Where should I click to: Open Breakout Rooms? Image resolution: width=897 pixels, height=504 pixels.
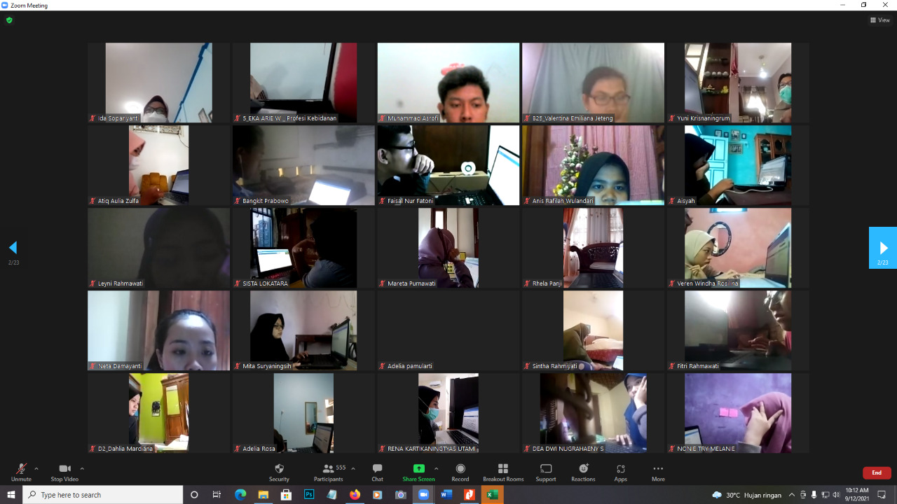click(503, 469)
